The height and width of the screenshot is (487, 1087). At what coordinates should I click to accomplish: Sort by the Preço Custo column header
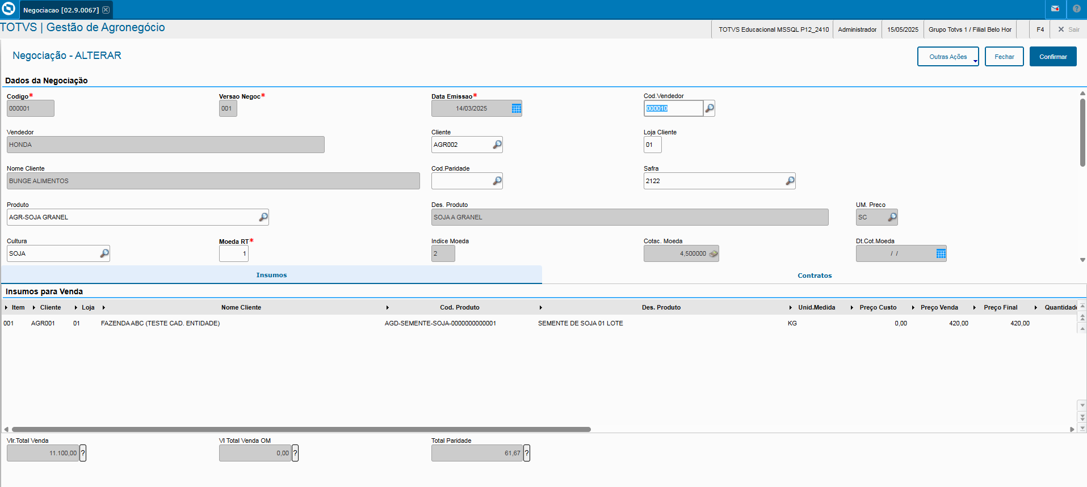(x=878, y=307)
